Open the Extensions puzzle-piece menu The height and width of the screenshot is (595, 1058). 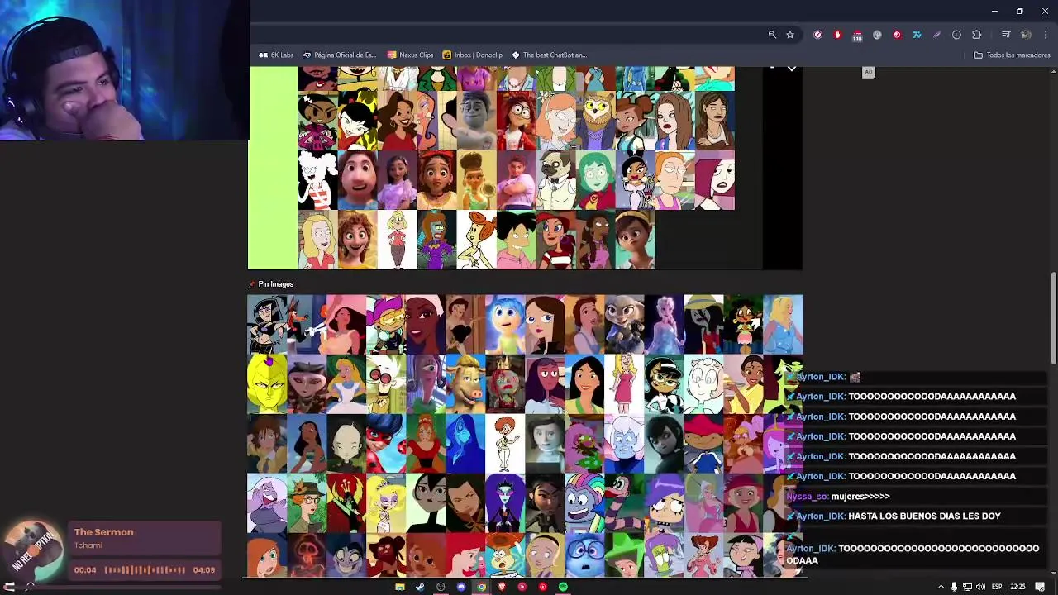coord(976,35)
